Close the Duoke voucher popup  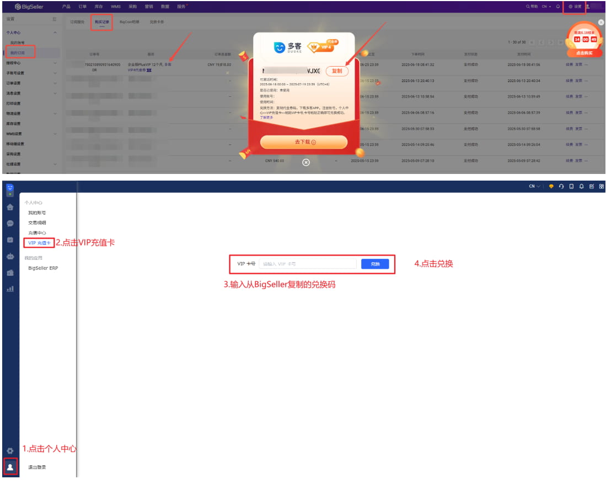[x=305, y=162]
